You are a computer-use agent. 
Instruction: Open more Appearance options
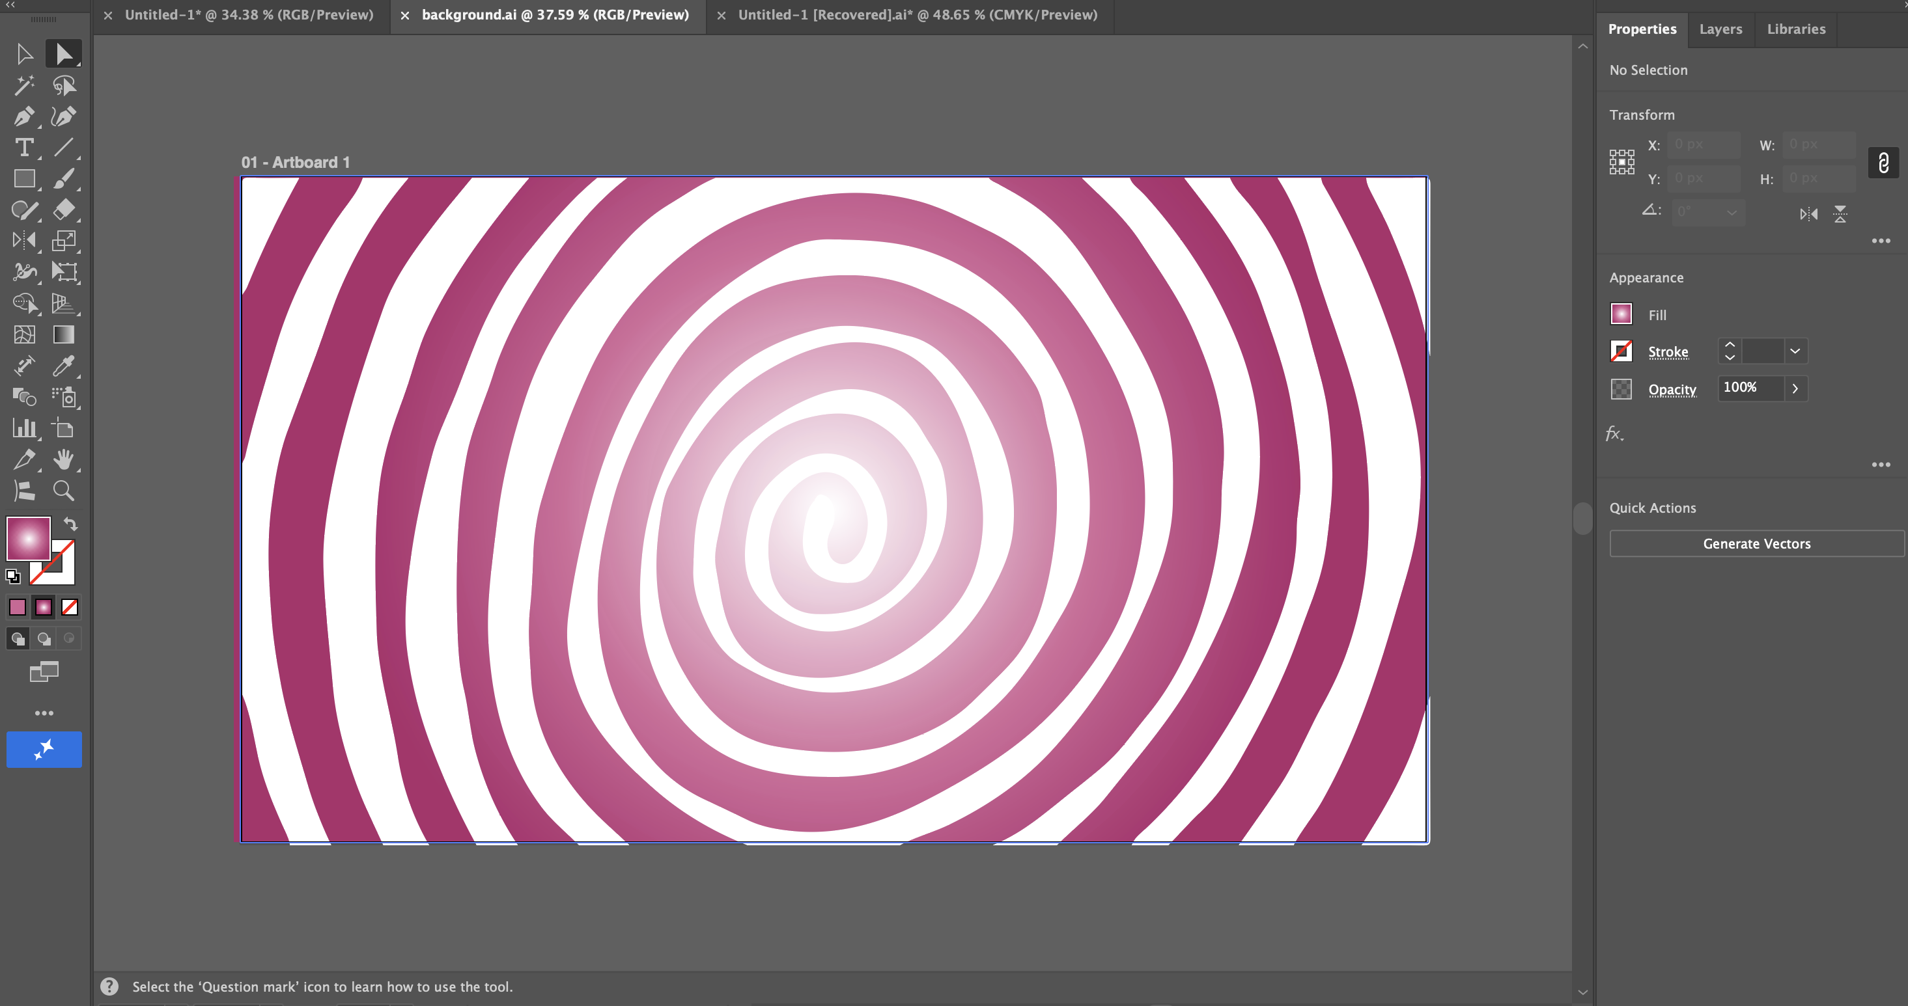point(1881,465)
